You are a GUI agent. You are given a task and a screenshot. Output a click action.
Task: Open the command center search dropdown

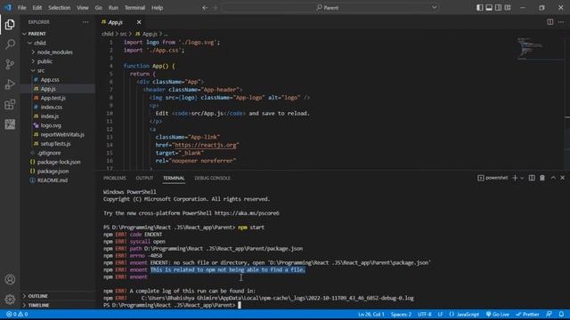pos(435,7)
